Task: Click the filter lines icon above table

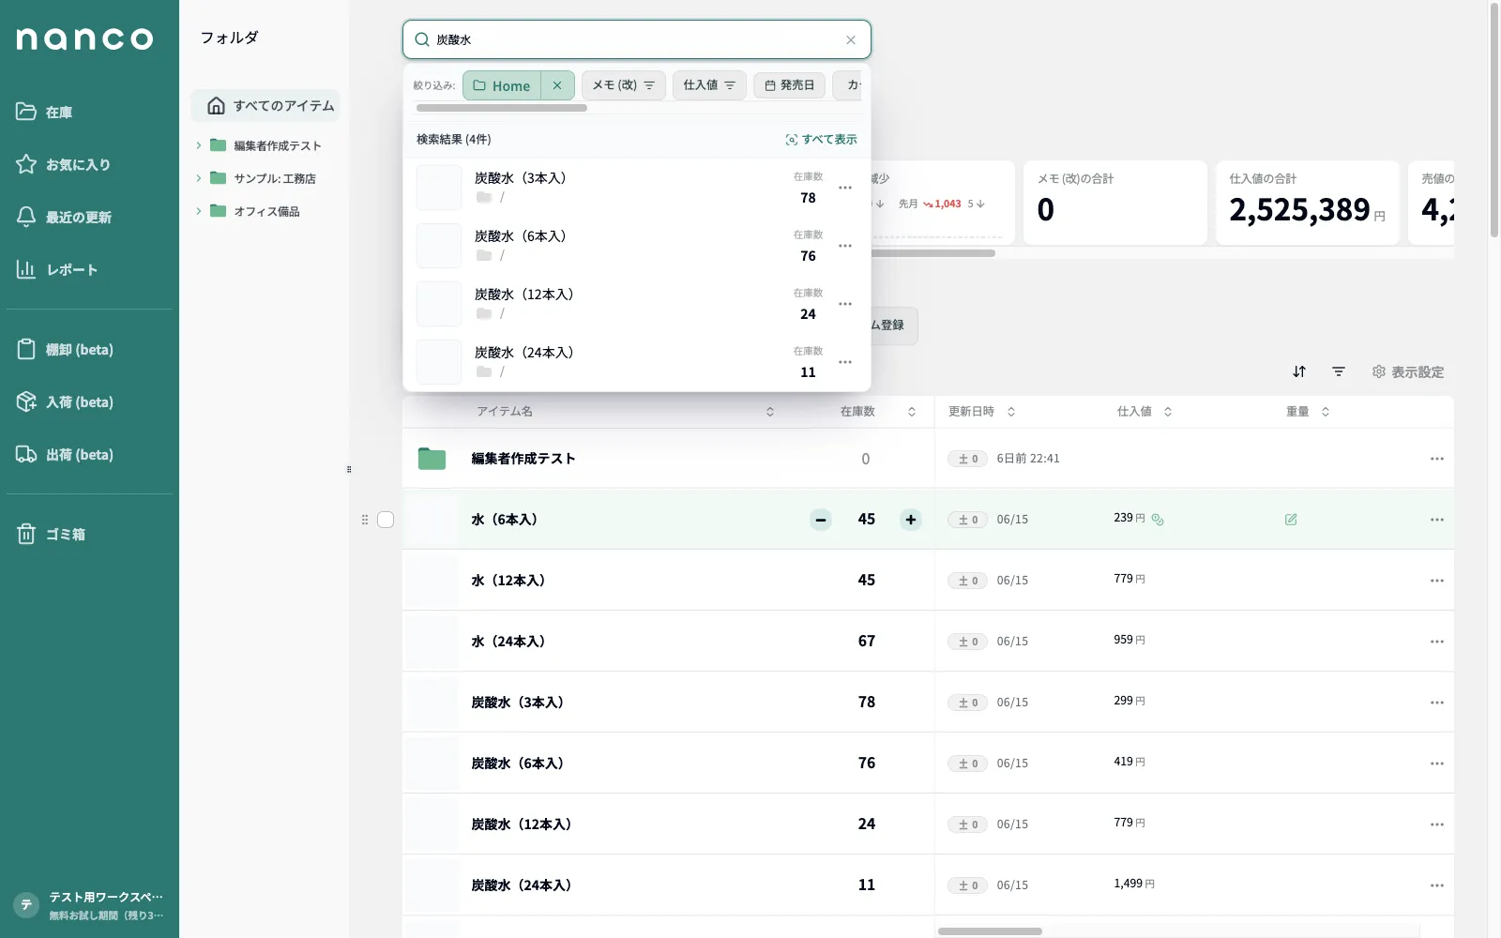Action: [x=1339, y=371]
